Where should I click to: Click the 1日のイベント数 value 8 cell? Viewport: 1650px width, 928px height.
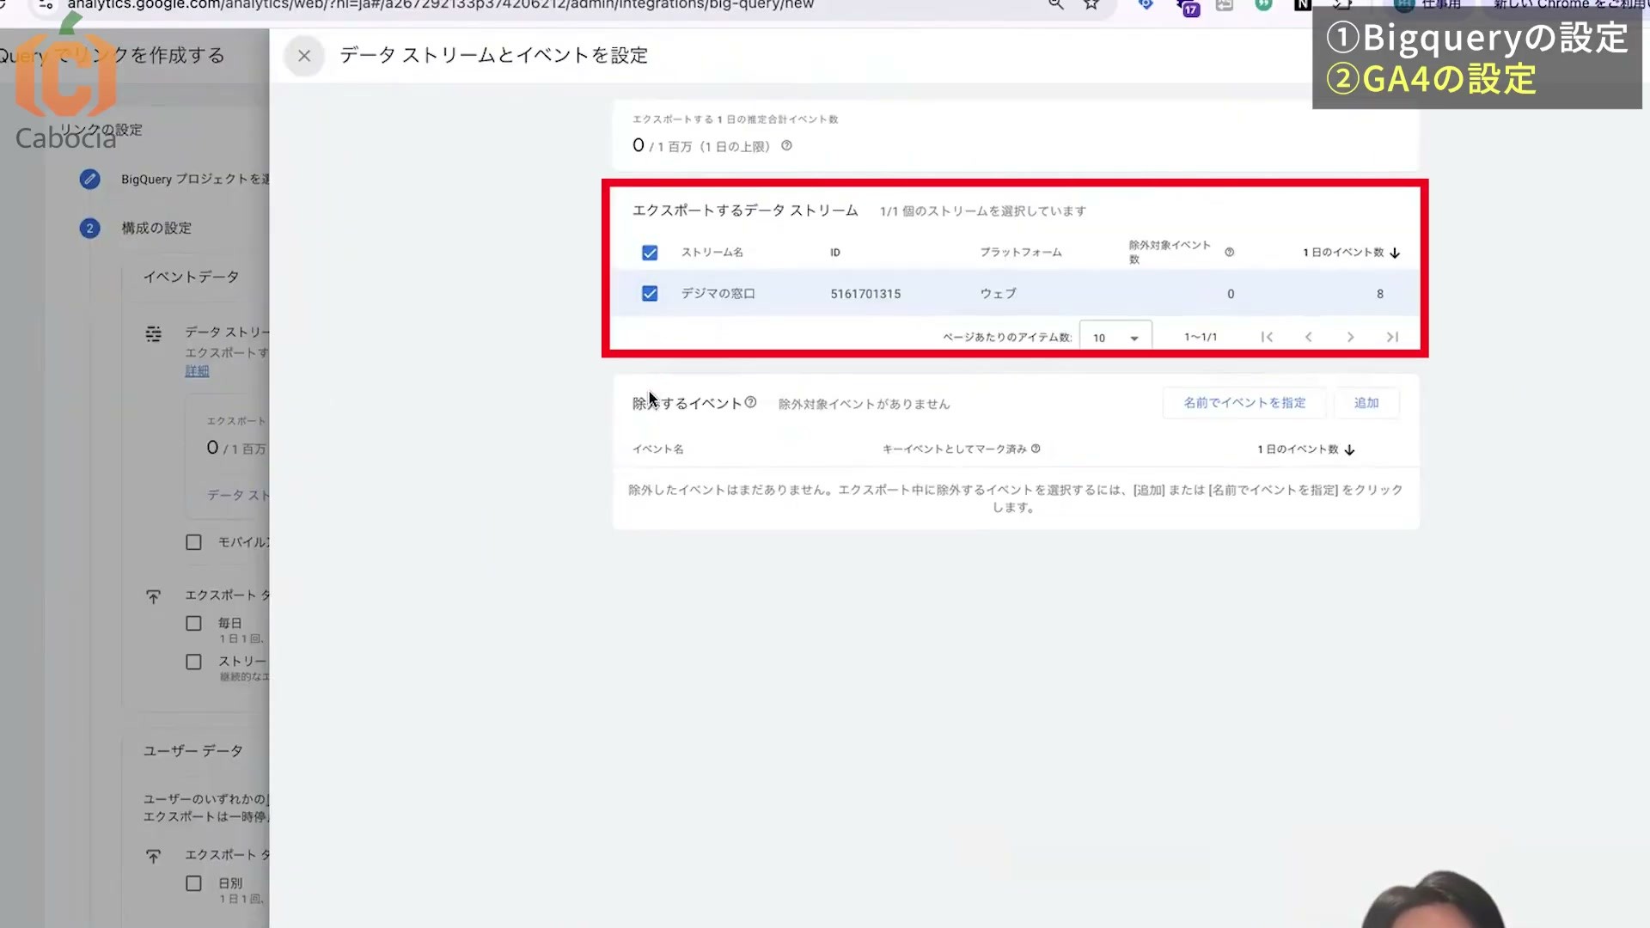(1380, 294)
